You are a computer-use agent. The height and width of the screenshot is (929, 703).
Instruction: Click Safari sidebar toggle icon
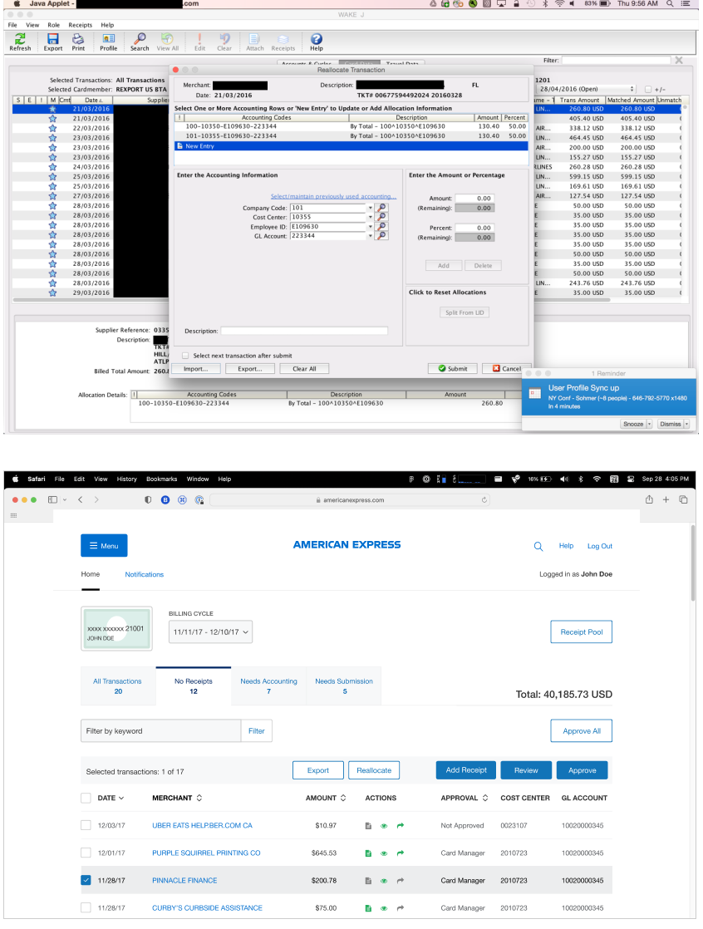point(52,499)
